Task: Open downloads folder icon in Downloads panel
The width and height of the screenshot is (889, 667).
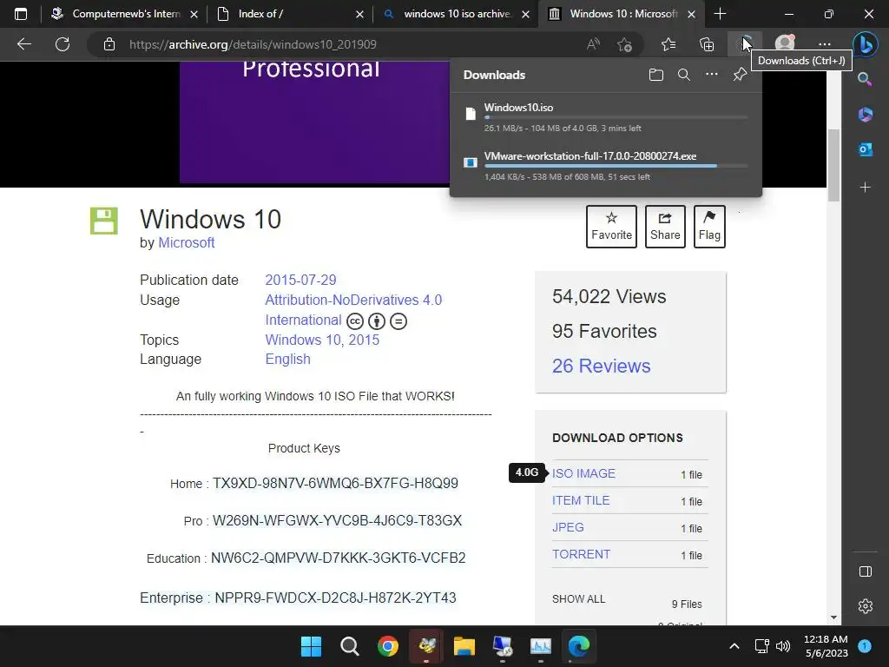Action: 656,75
